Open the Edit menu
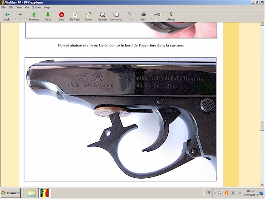Image resolution: width=265 pixels, height=199 pixels. [11, 8]
